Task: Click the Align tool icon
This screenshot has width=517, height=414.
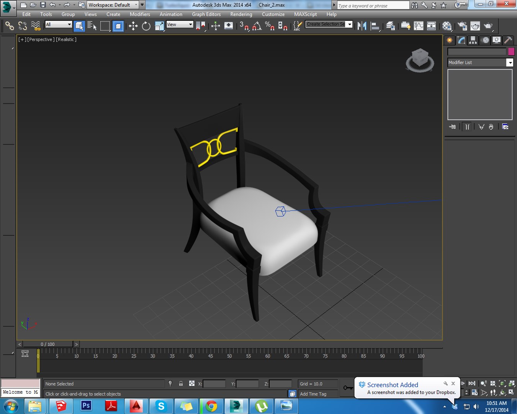Action: [x=375, y=26]
